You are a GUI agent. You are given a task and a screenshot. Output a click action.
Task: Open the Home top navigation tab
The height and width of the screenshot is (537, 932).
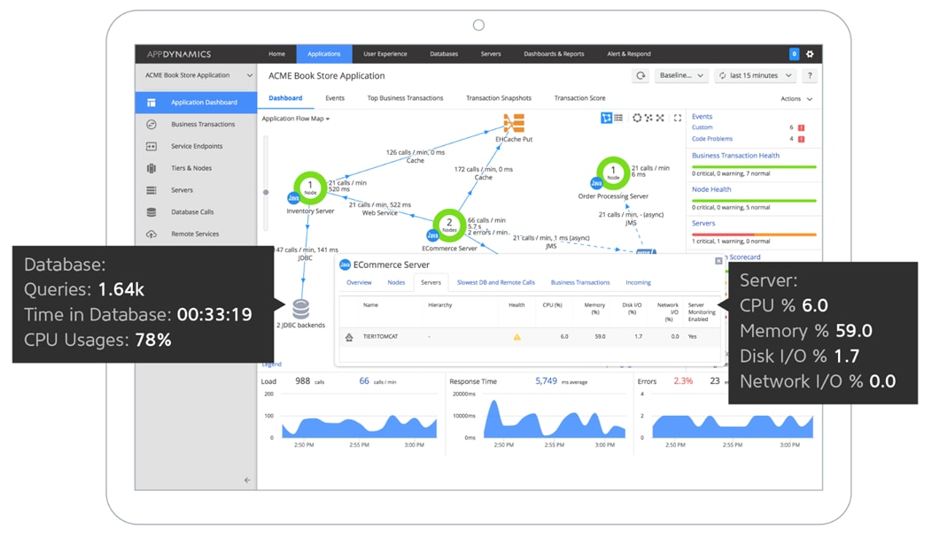click(x=276, y=54)
